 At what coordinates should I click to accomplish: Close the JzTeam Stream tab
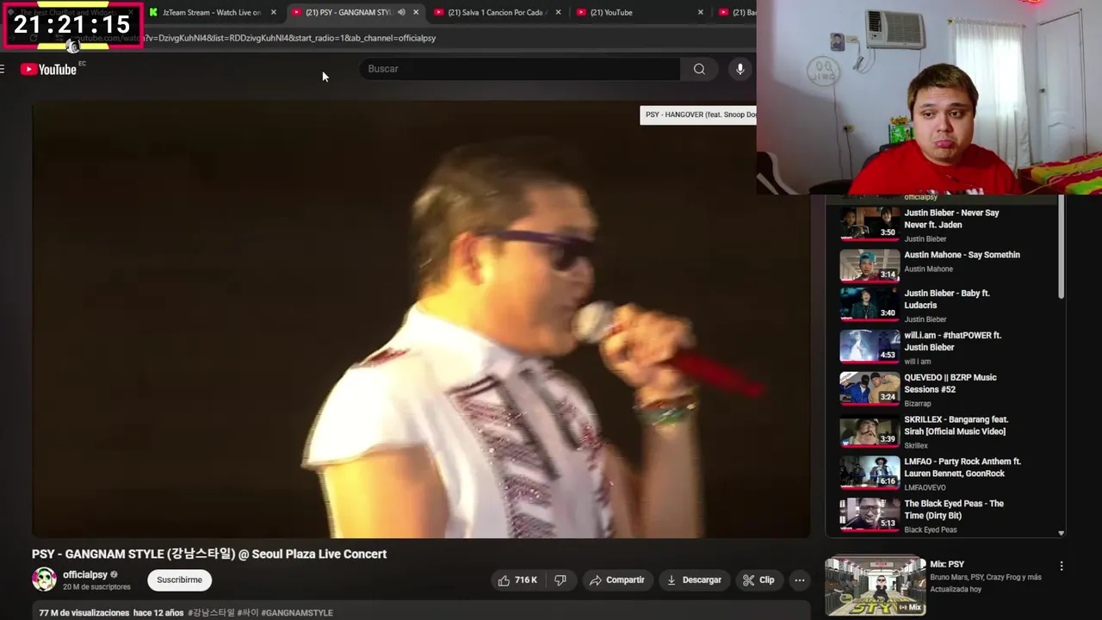(x=274, y=12)
